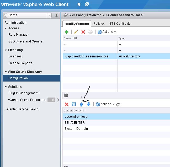Open Plug-In Management
Screen dimensions: 170x167
click(x=23, y=93)
